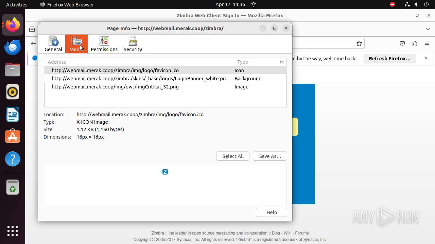This screenshot has width=435, height=244.
Task: Open Rhythmbox from the dock
Action: coord(13,92)
